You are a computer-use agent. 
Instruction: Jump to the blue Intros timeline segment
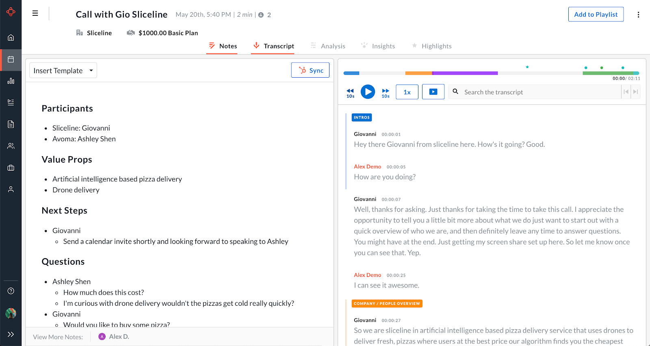click(351, 73)
